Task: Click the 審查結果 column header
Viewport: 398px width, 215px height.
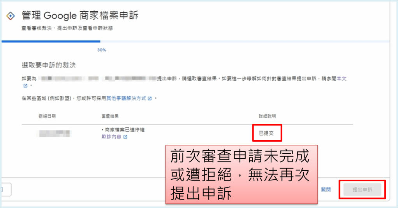Action: pyautogui.click(x=110, y=116)
